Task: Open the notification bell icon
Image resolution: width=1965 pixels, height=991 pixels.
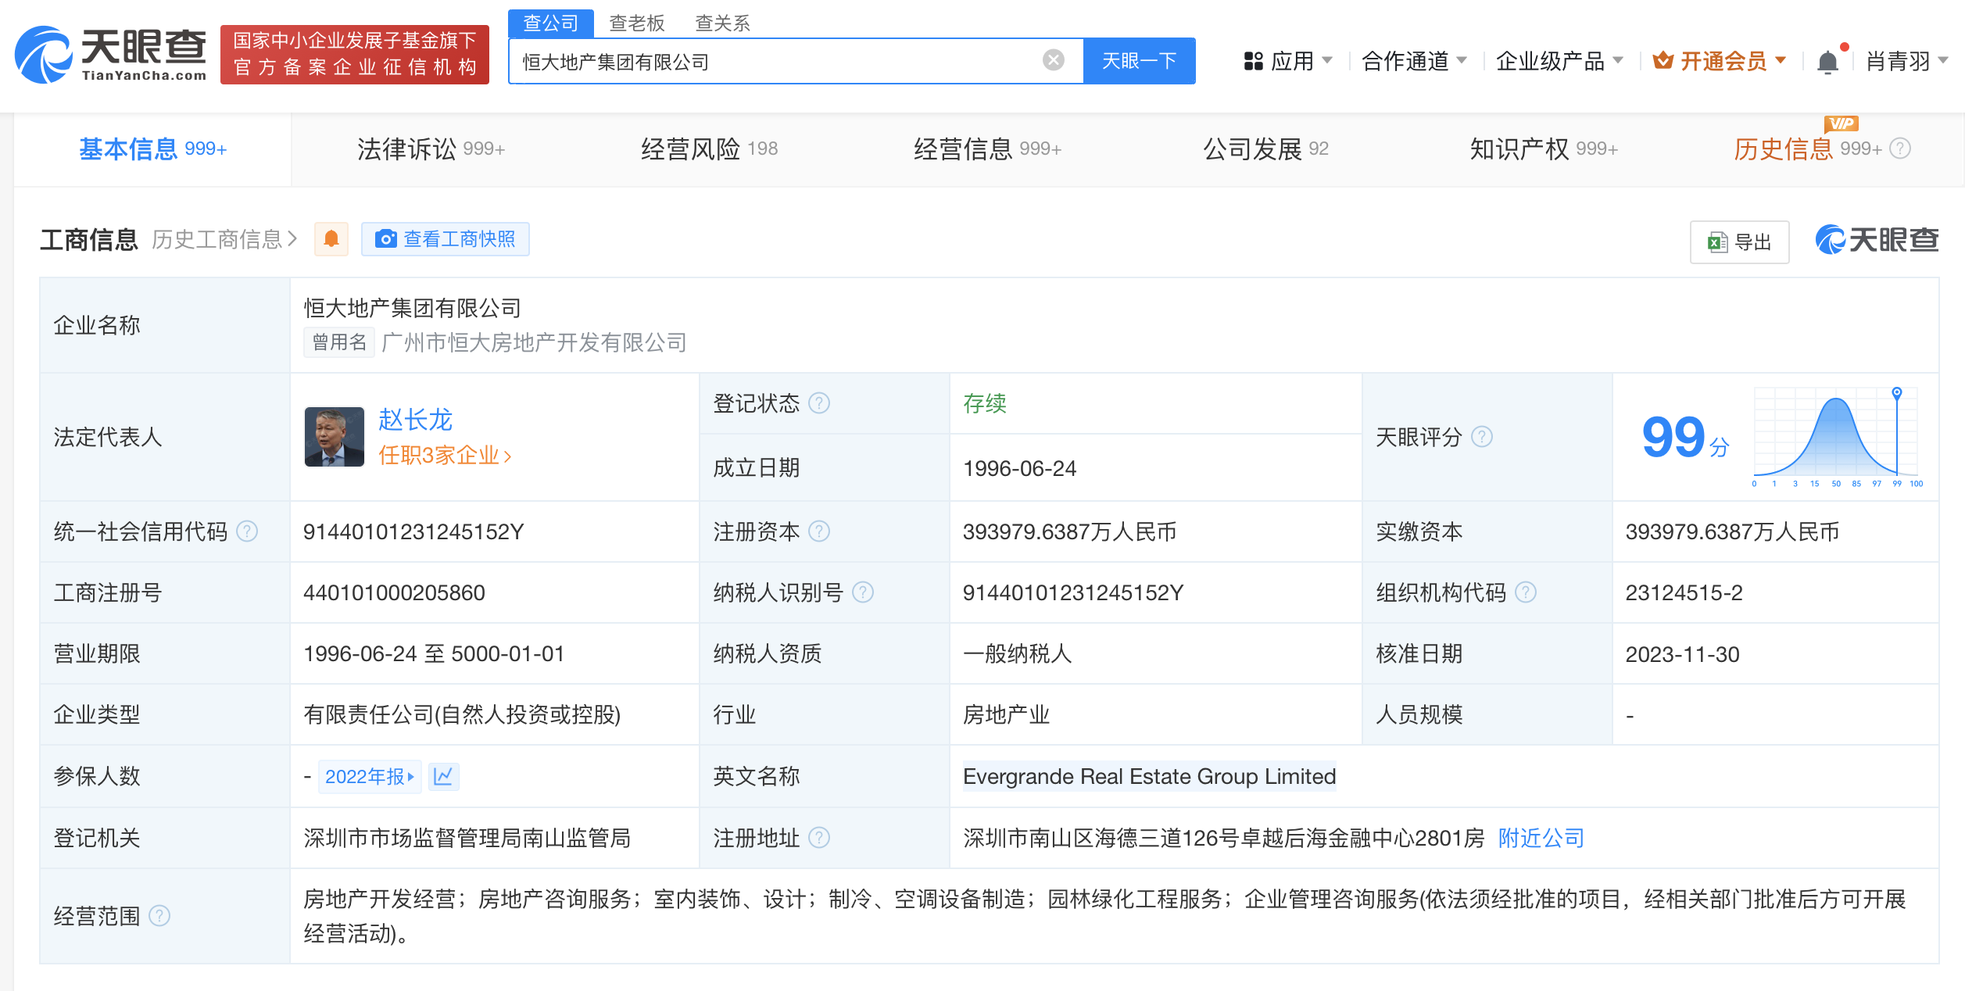Action: click(x=1828, y=60)
